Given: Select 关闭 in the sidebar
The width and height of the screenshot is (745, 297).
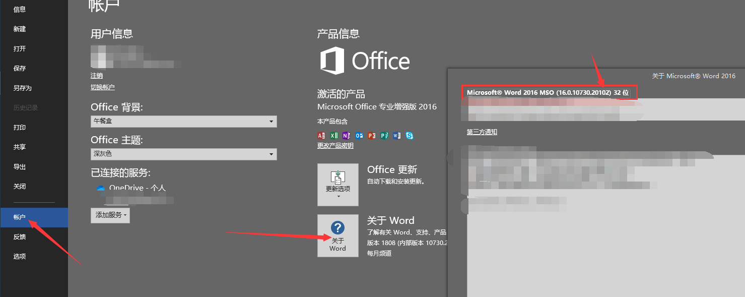Looking at the screenshot, I should point(20,187).
